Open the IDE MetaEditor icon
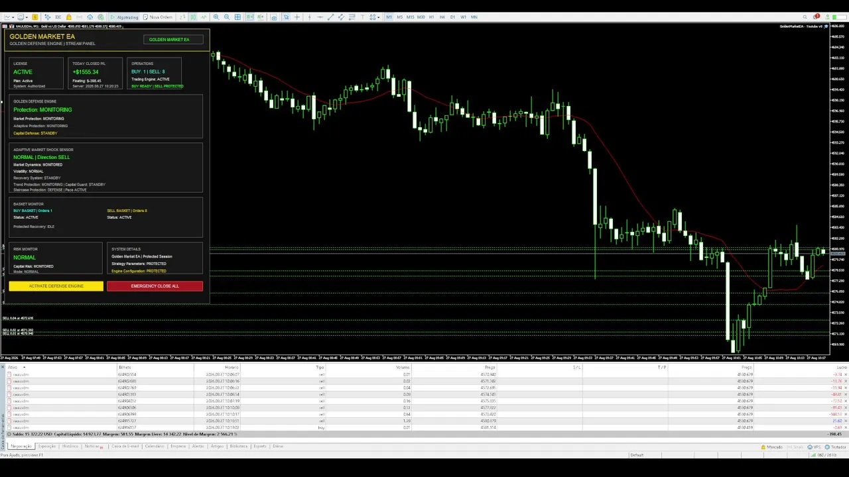The width and height of the screenshot is (849, 477). click(x=58, y=17)
